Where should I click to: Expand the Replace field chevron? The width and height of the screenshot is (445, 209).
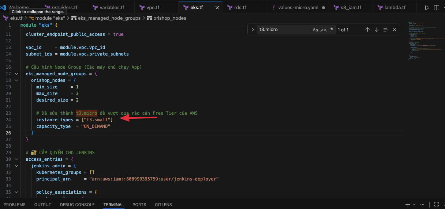[253, 30]
